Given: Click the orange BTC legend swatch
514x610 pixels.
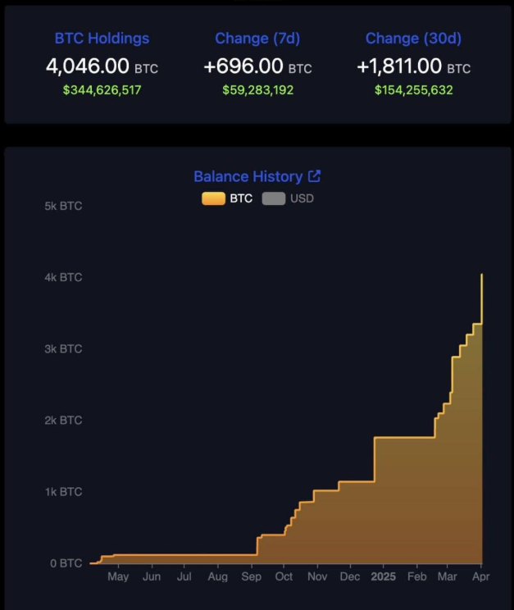Looking at the screenshot, I should click(213, 198).
